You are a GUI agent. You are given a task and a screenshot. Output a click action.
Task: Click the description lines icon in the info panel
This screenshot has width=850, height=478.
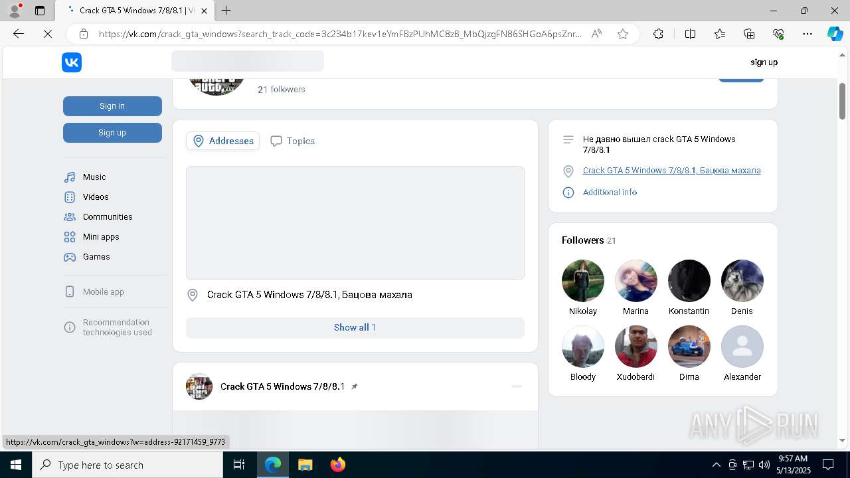[568, 139]
